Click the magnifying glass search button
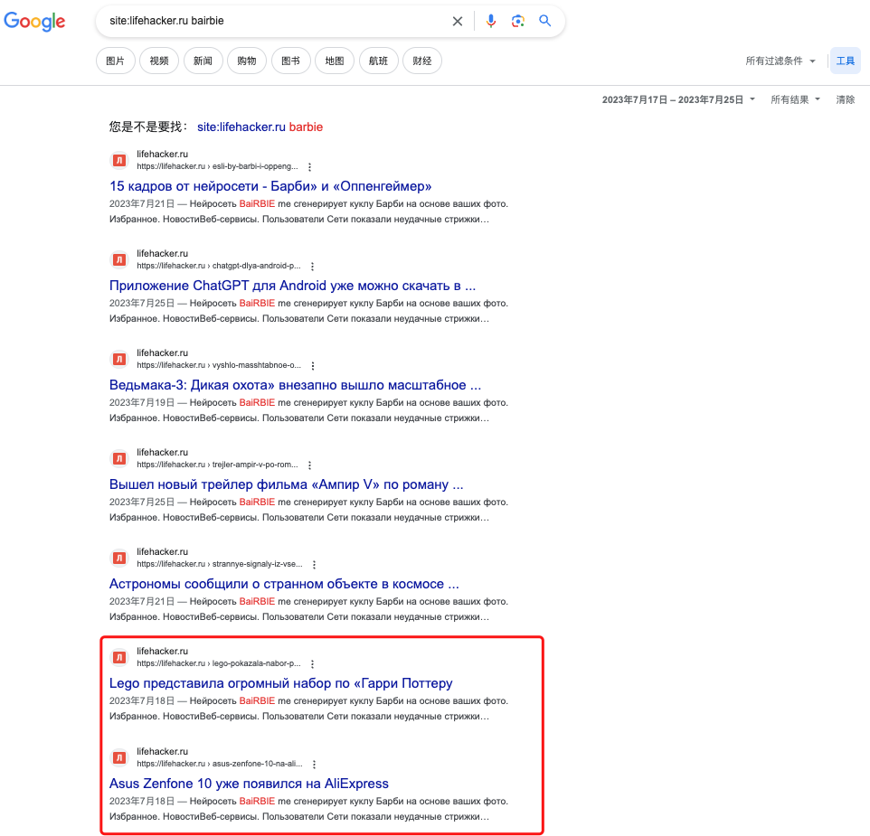 point(545,21)
